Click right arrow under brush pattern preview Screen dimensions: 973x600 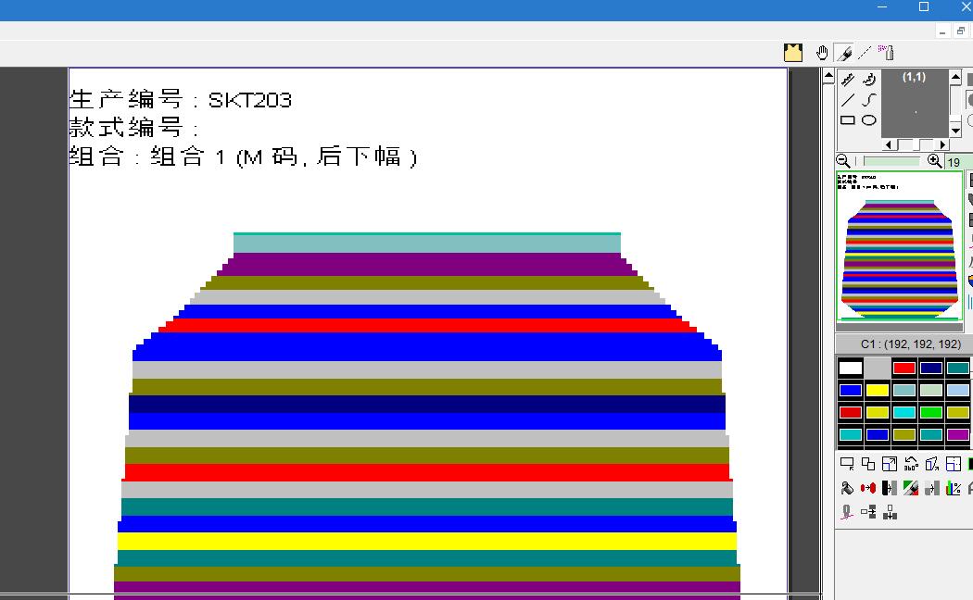coord(942,144)
